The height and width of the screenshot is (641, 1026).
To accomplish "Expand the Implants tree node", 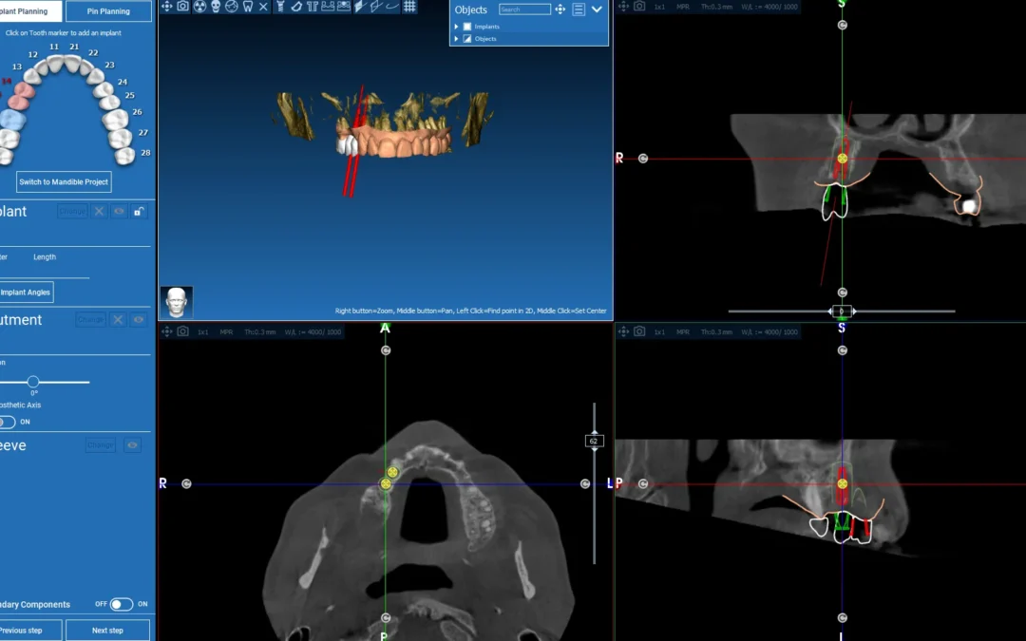I will (x=456, y=27).
